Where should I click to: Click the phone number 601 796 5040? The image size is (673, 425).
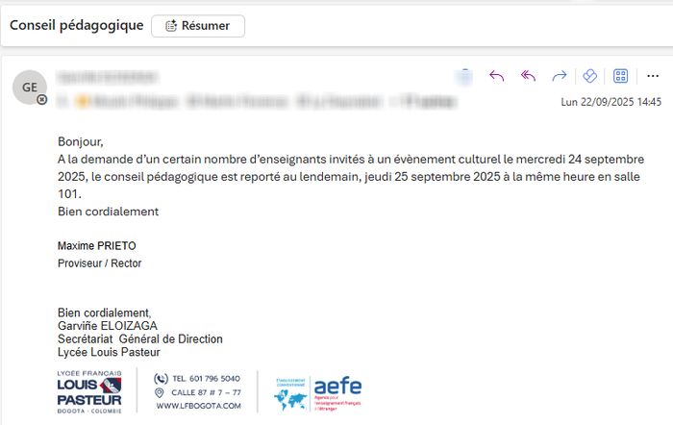pos(207,378)
